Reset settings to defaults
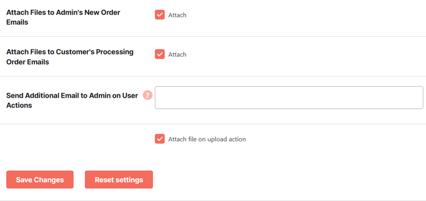 tap(119, 180)
